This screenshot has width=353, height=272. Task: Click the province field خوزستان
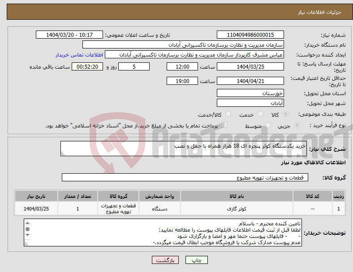250,93
